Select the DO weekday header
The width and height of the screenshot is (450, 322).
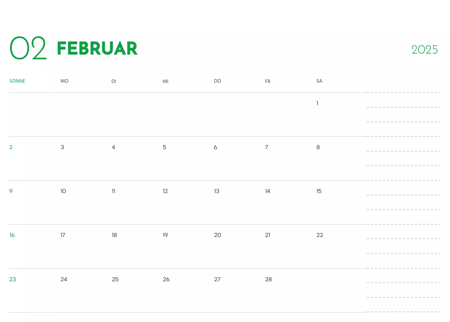pos(217,81)
